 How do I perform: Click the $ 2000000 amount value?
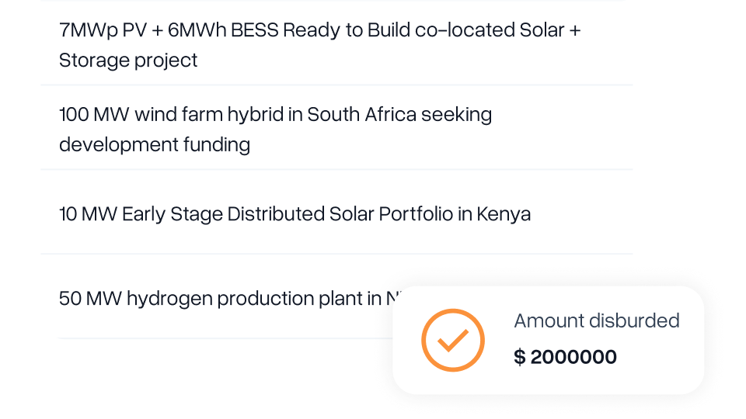[x=565, y=357]
